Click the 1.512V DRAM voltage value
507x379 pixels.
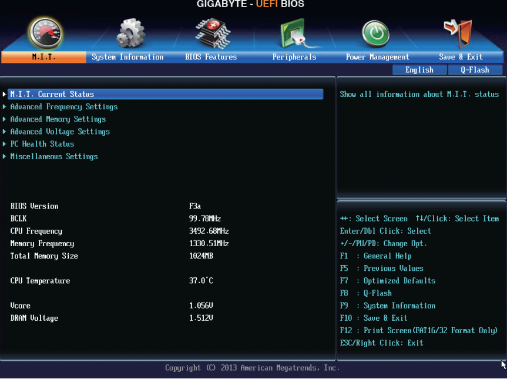pos(201,318)
